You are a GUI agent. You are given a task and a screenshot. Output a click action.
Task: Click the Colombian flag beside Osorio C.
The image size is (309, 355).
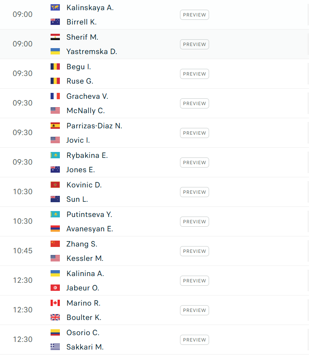click(x=55, y=333)
